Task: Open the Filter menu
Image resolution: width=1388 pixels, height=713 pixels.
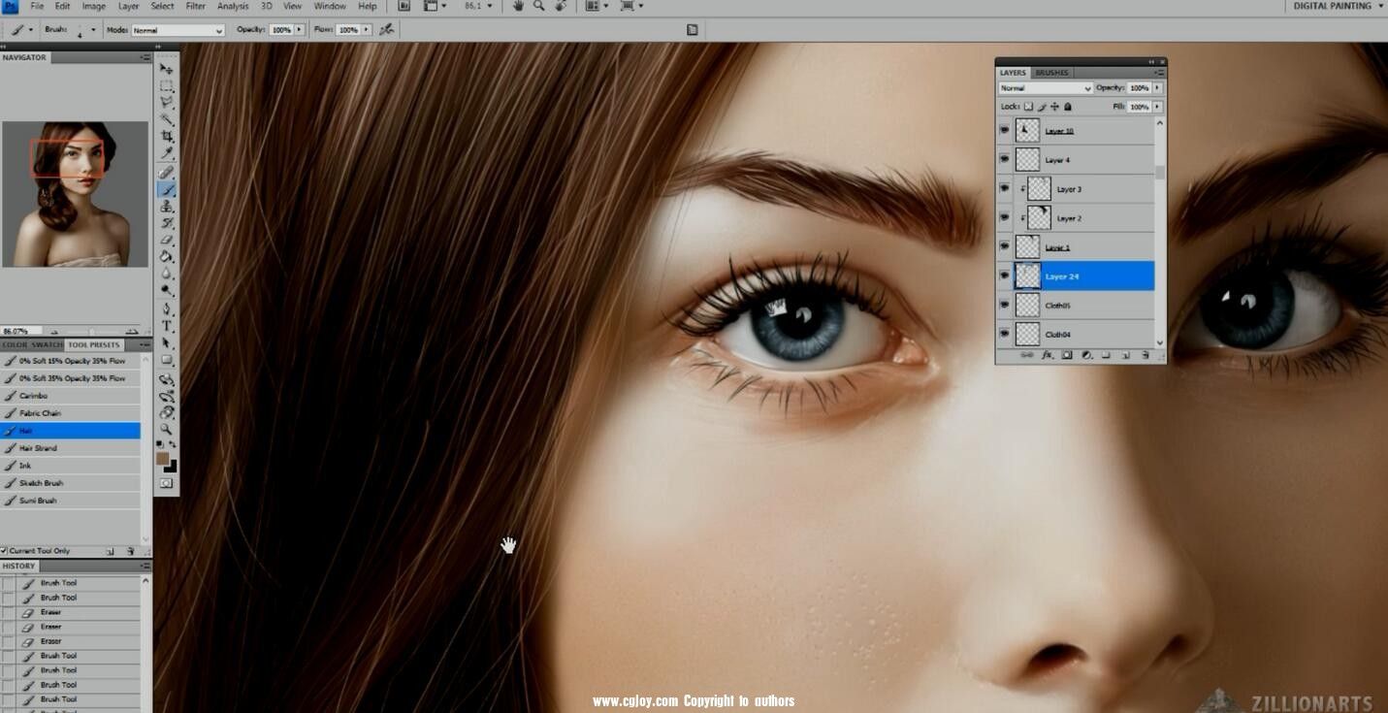Action: pos(195,6)
